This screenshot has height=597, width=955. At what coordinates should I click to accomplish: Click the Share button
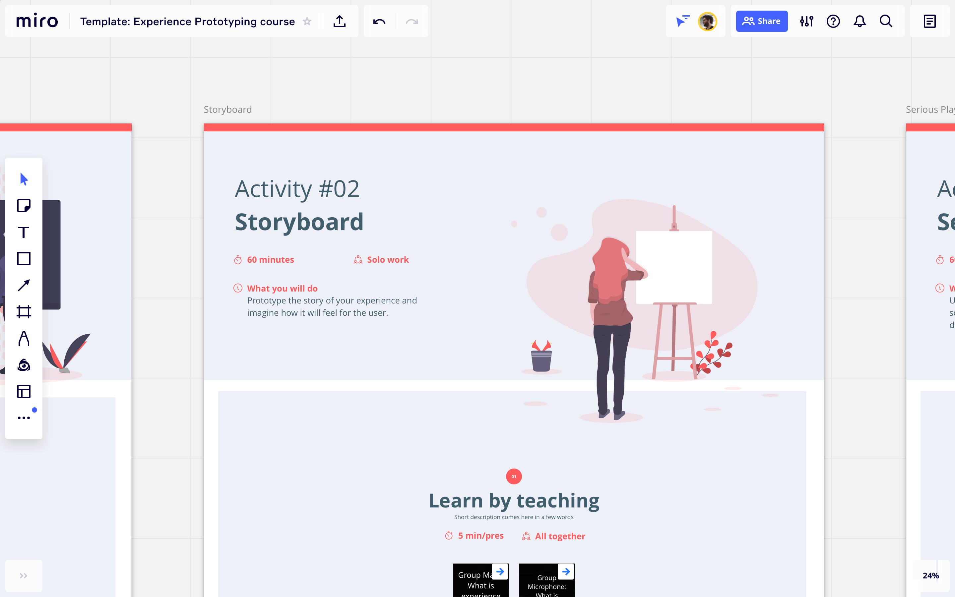point(762,21)
